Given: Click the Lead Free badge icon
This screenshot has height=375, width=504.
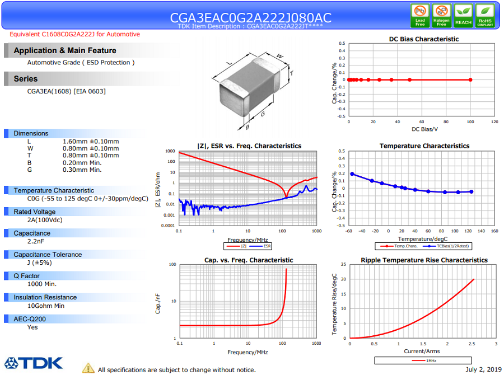Looking at the screenshot, I should (x=420, y=15).
